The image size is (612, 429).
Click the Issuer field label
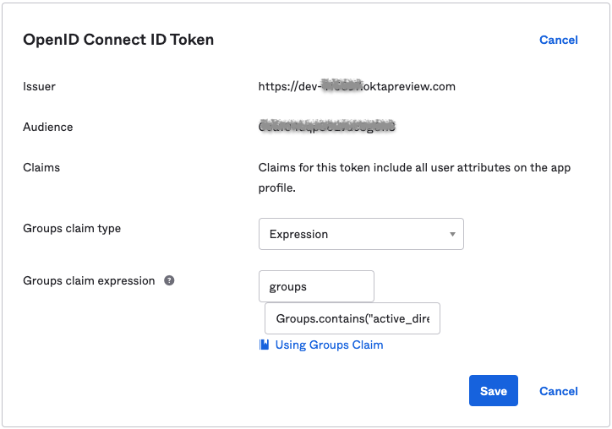pos(39,86)
